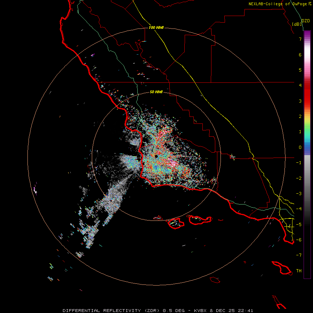Click the Differential Reflectivity product title caption
The height and width of the screenshot is (313, 313).
[x=158, y=311]
